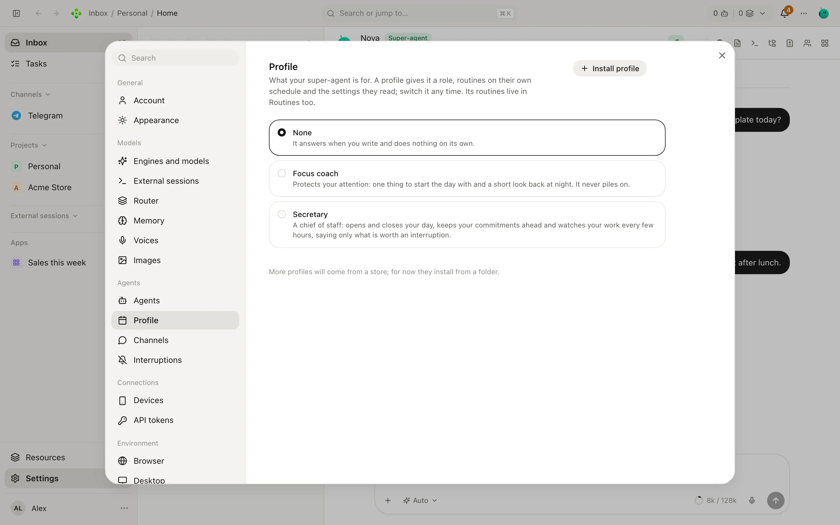
Task: Open Memory settings
Action: (175, 220)
